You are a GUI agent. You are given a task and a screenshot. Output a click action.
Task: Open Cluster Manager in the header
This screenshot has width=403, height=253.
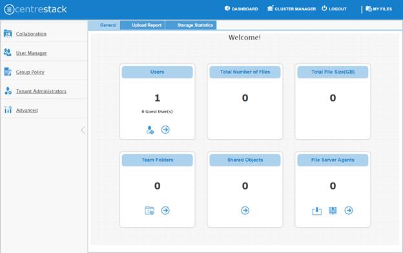tap(291, 9)
